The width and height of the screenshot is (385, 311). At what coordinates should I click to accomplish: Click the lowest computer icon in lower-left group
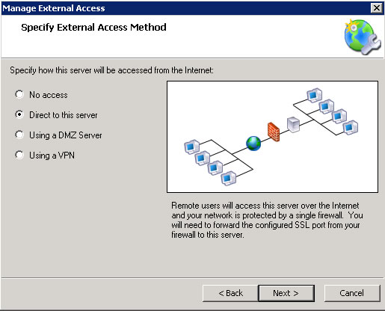pyautogui.click(x=229, y=179)
